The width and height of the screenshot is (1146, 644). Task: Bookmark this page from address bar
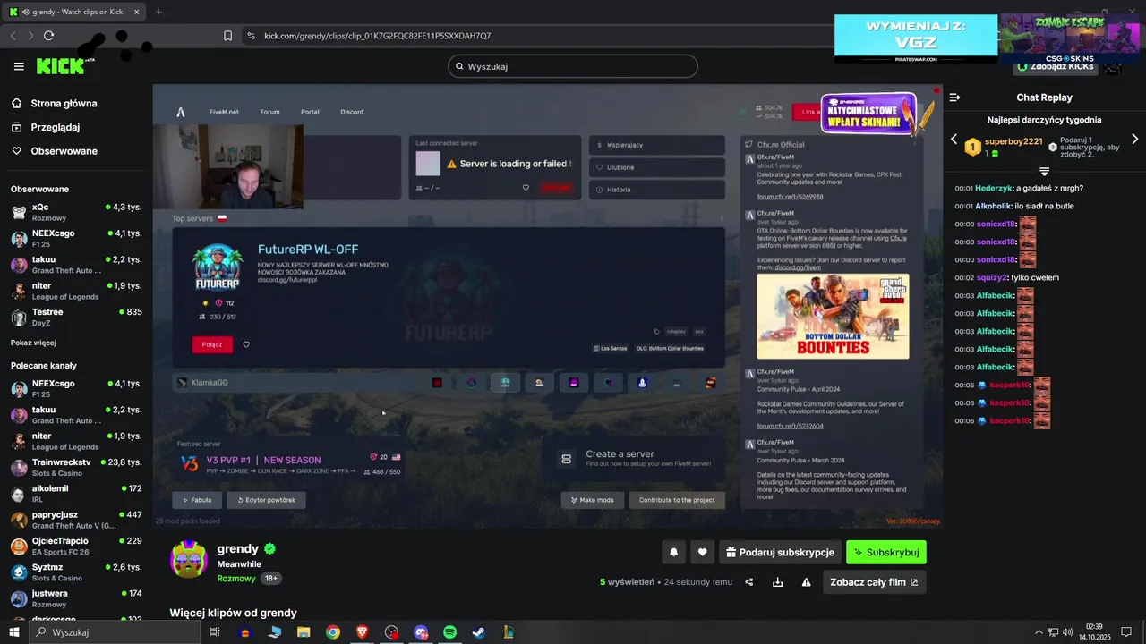pos(227,36)
